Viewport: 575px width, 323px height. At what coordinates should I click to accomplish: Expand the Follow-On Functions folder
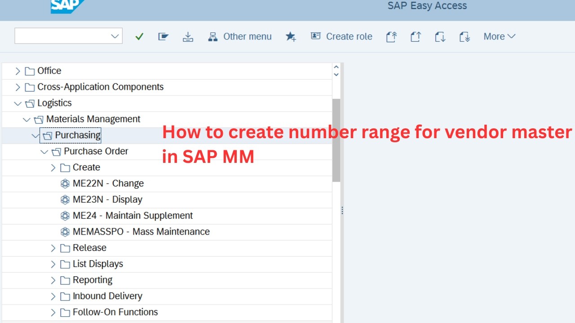coord(53,312)
